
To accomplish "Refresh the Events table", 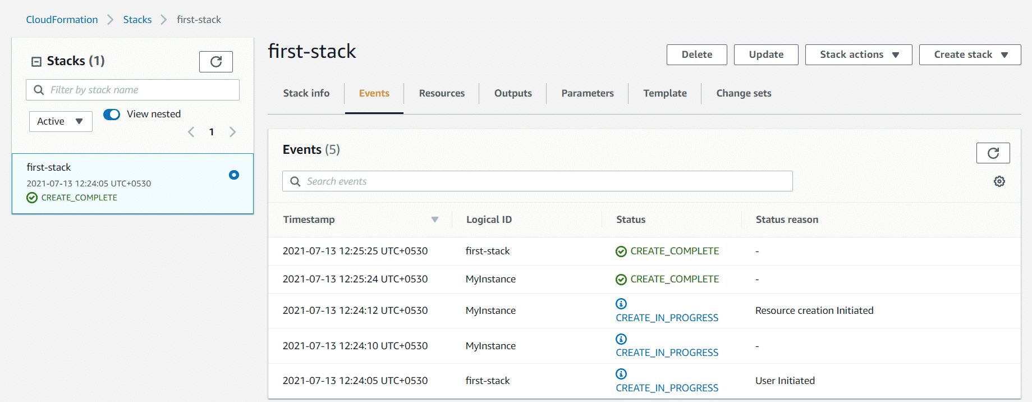I will [x=993, y=153].
